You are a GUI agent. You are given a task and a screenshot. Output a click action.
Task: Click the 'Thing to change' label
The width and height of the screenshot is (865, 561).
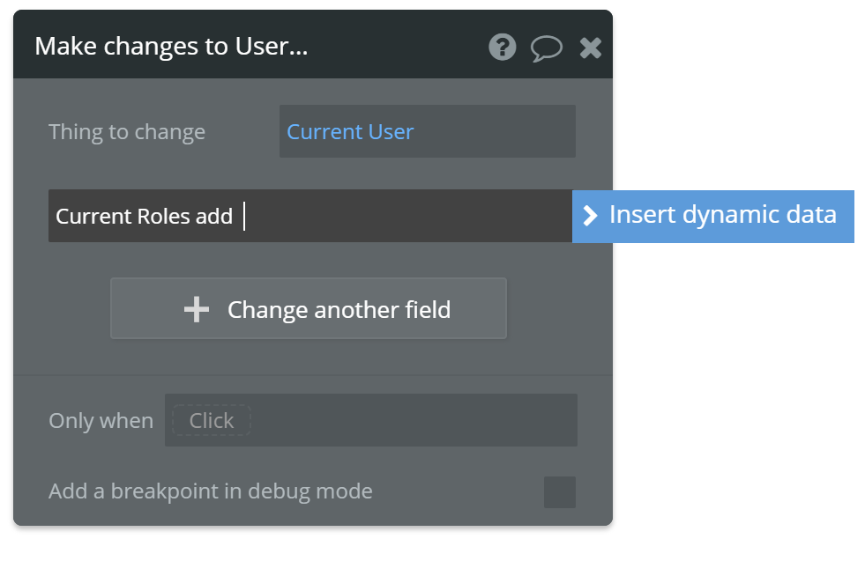[x=127, y=132]
